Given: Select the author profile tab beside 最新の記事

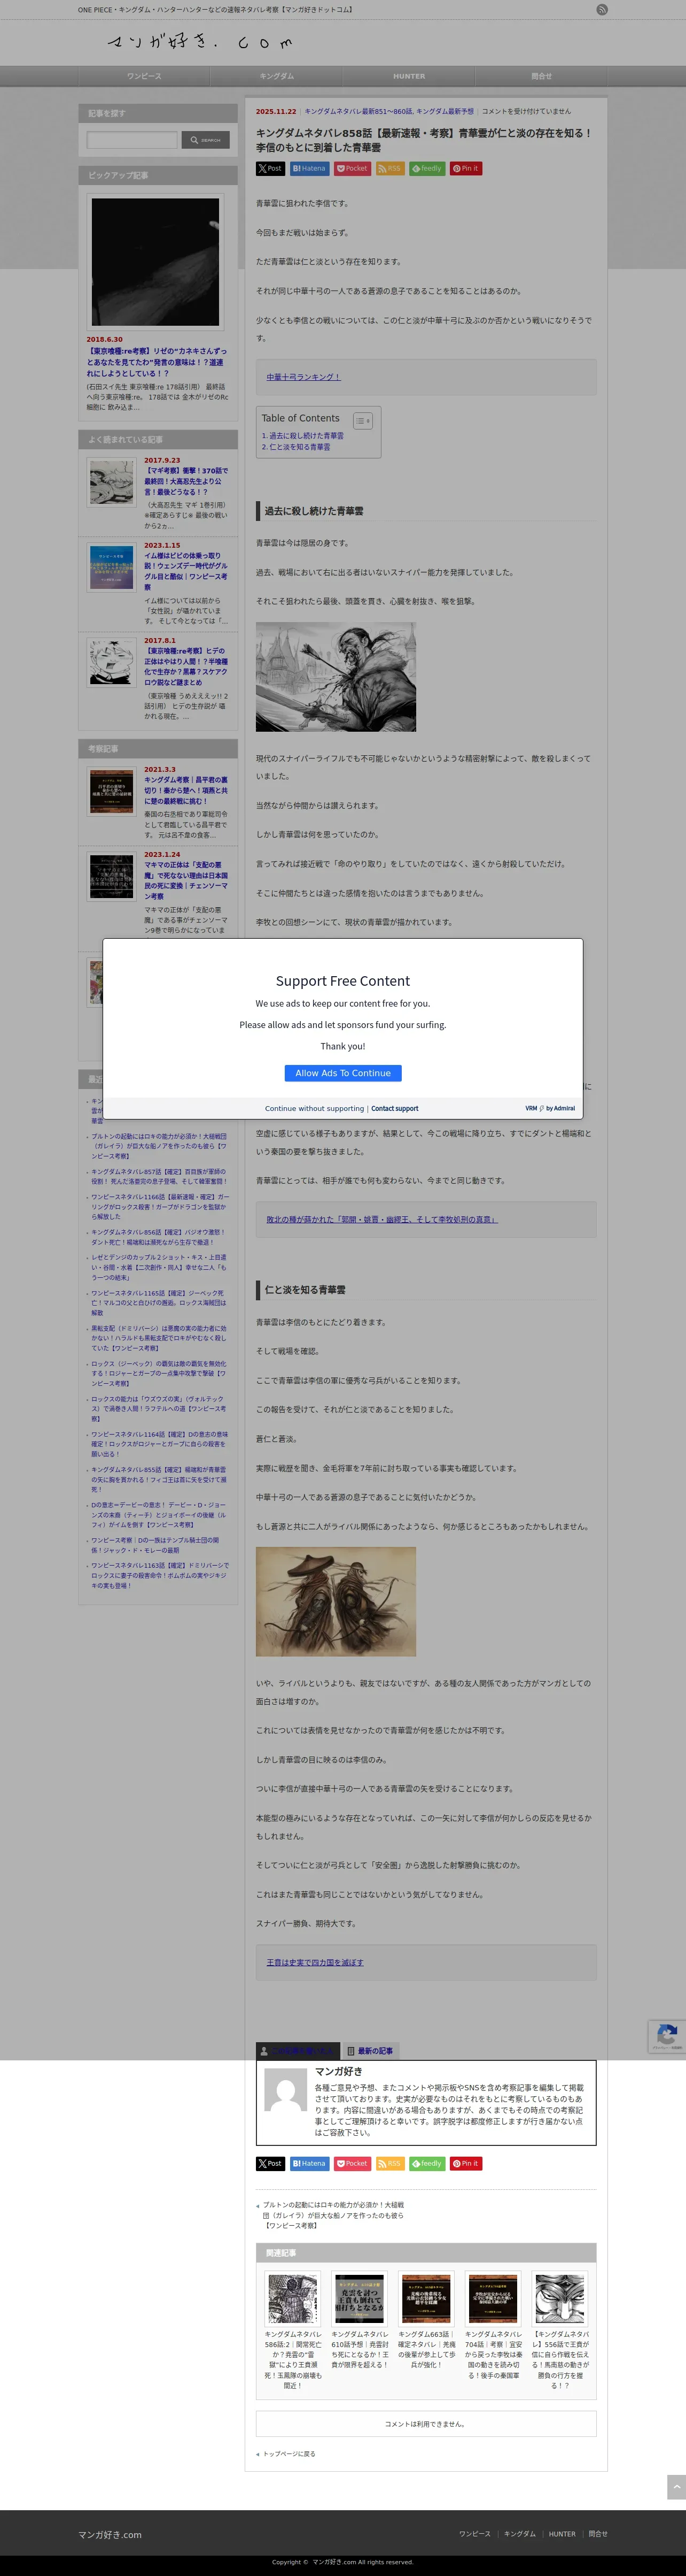Looking at the screenshot, I should tap(298, 2051).
